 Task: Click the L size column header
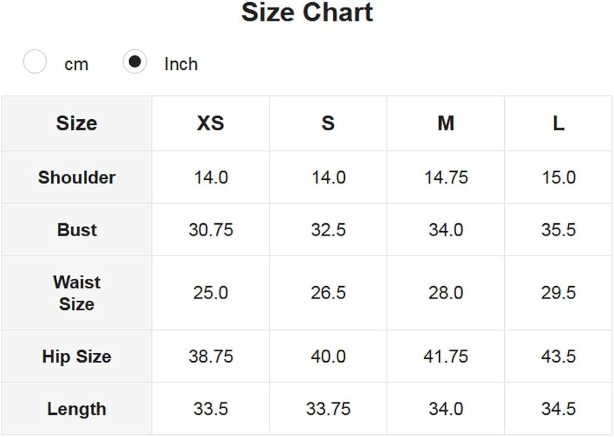pos(558,123)
